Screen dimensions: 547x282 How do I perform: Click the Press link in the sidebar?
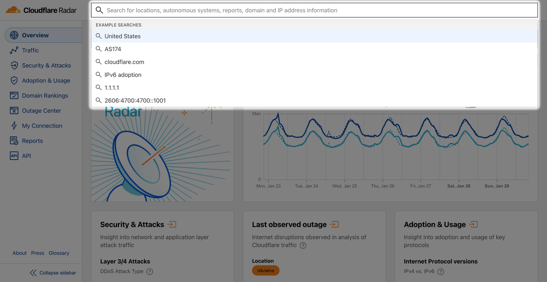coord(37,253)
